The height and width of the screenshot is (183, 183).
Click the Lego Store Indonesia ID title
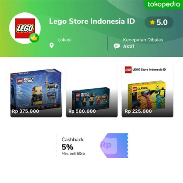click(92, 21)
